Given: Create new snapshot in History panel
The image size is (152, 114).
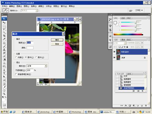Looking at the screenshot, I should tap(138, 91).
